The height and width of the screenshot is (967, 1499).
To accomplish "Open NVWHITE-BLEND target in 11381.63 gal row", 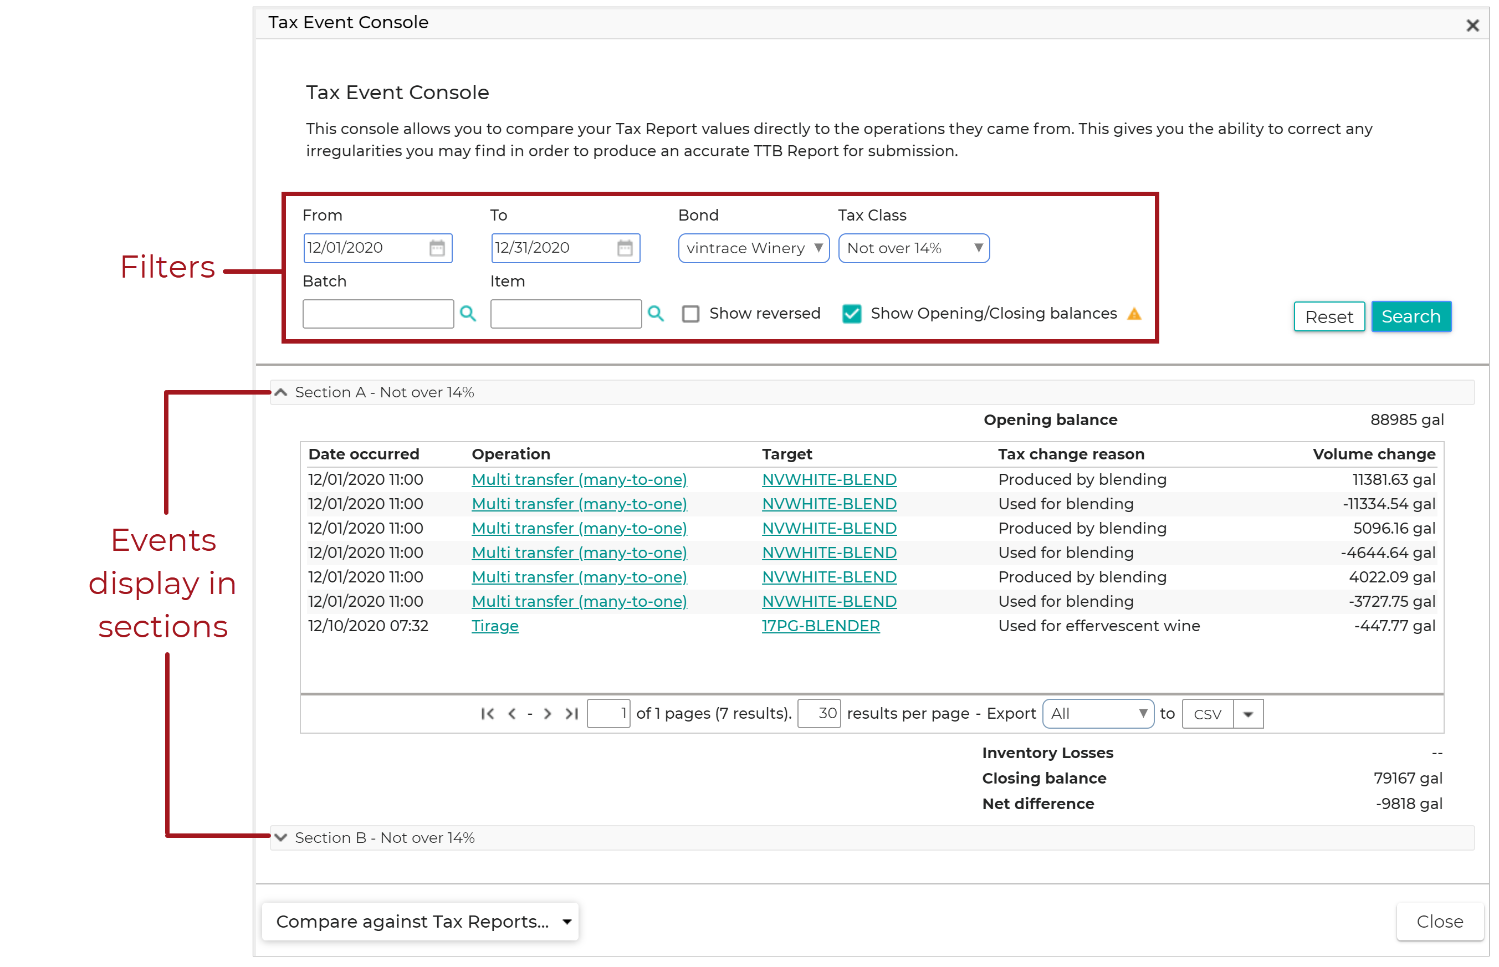I will pos(829,480).
